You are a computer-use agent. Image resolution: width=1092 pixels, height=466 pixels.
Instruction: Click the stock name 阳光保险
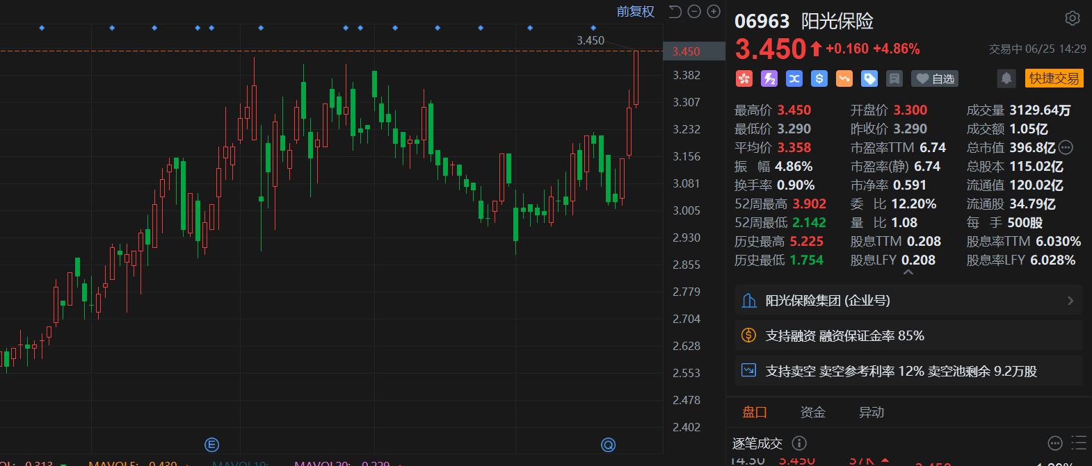pyautogui.click(x=837, y=22)
